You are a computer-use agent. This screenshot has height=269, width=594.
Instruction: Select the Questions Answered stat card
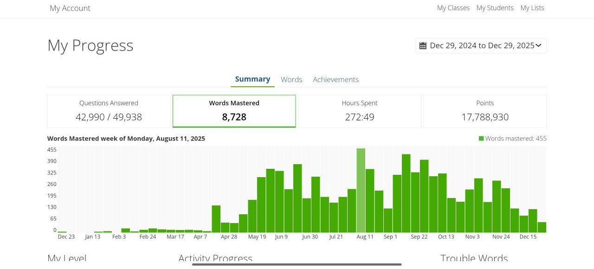click(109, 111)
